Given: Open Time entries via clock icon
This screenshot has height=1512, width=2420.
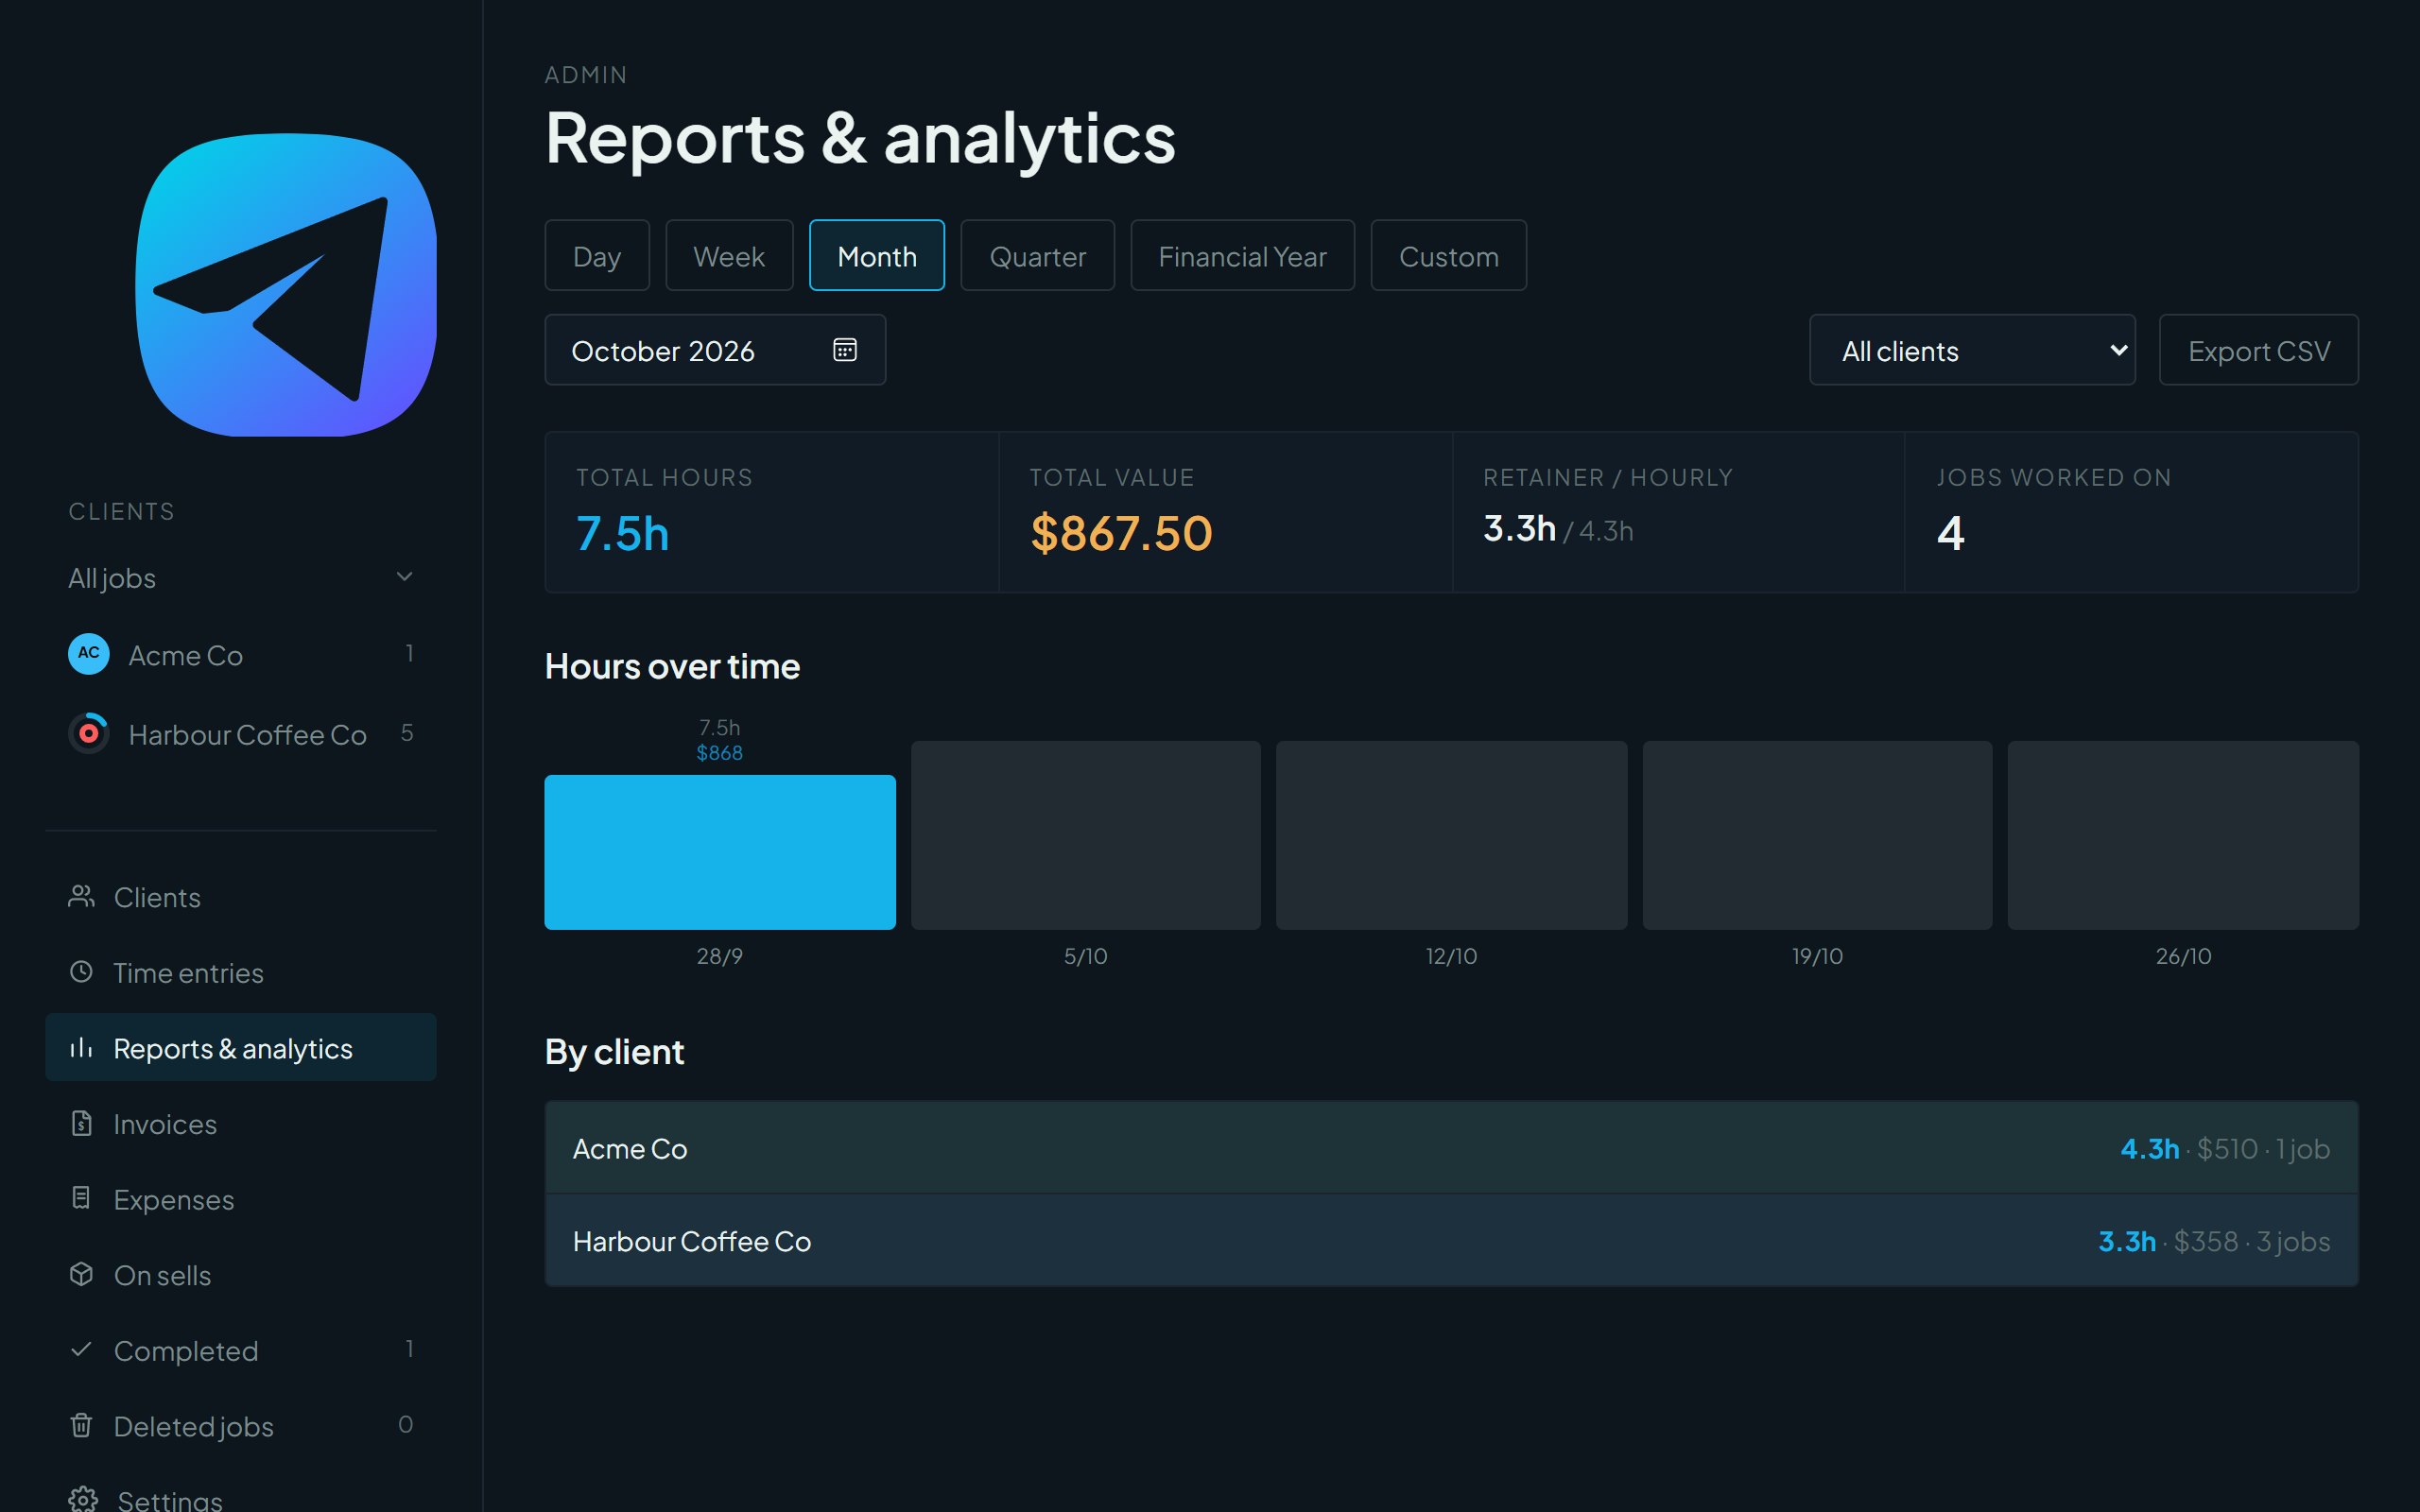Looking at the screenshot, I should point(82,972).
